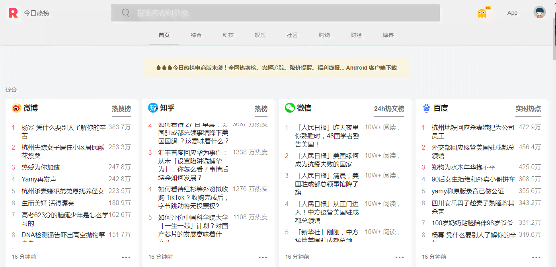Click the 472.9万 heat count
Image resolution: width=556 pixels, height=267 pixels.
[530, 127]
